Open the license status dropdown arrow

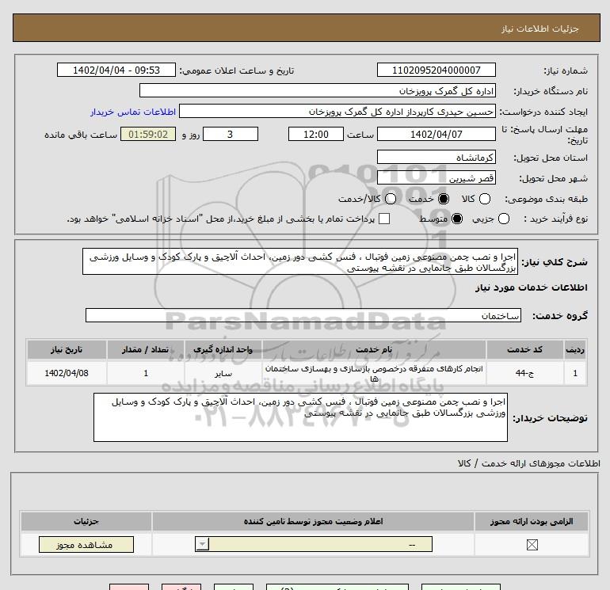pyautogui.click(x=202, y=544)
